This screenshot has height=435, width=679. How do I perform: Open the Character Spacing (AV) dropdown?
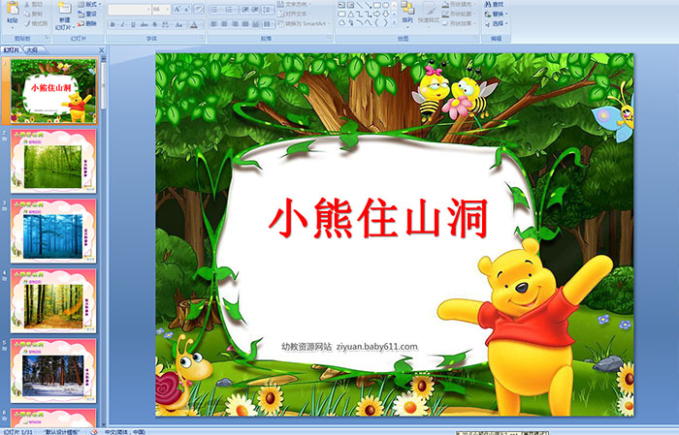[x=166, y=24]
